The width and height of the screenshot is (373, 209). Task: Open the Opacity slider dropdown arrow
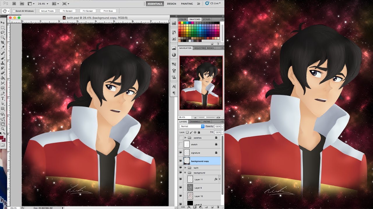pos(222,127)
